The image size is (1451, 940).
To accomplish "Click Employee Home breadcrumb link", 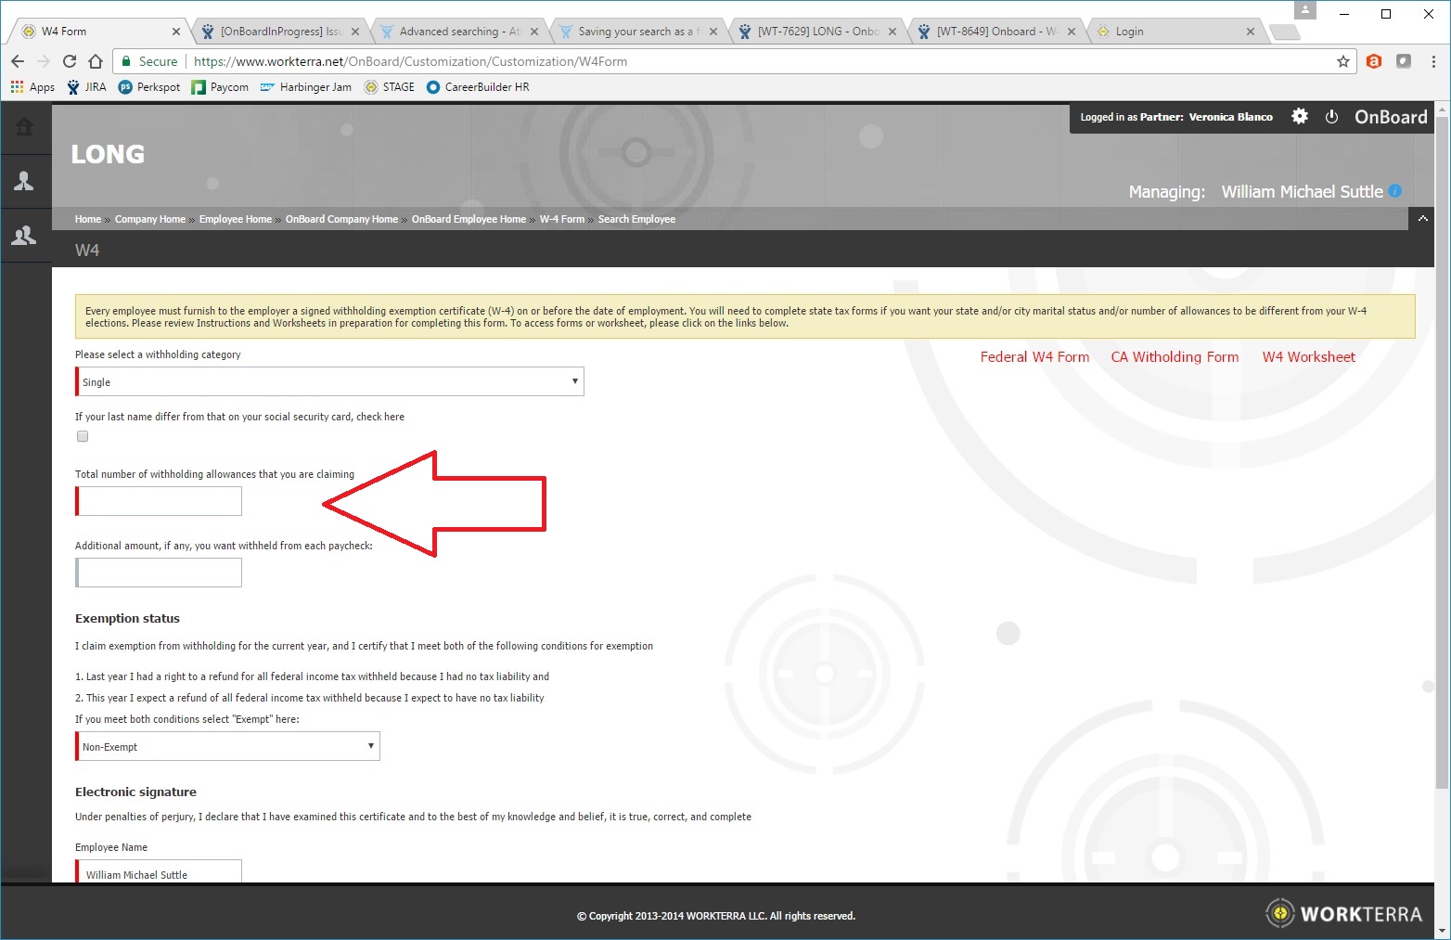I will point(236,219).
